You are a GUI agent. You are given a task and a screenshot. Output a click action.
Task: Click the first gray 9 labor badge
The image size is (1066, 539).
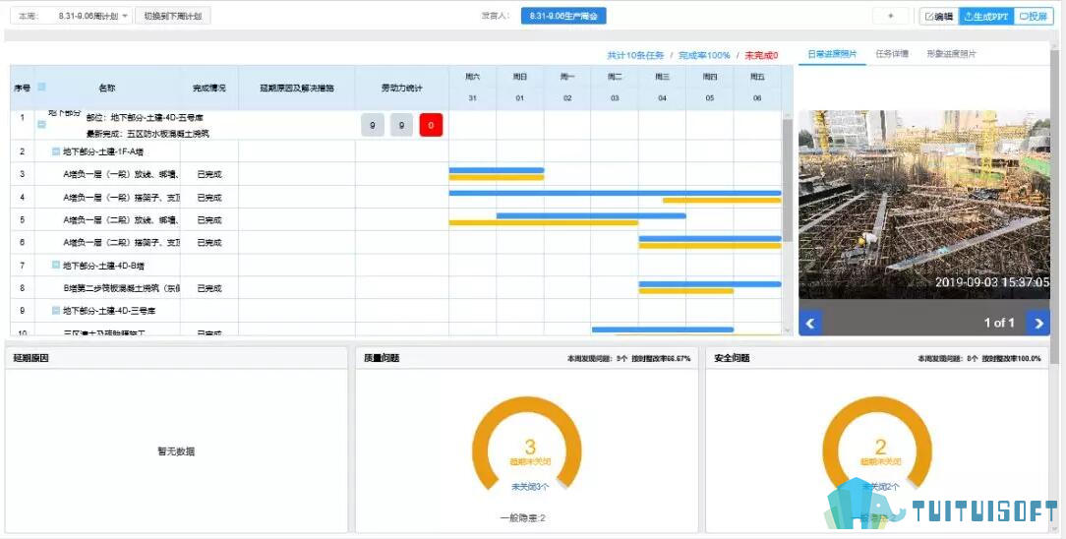coord(373,125)
